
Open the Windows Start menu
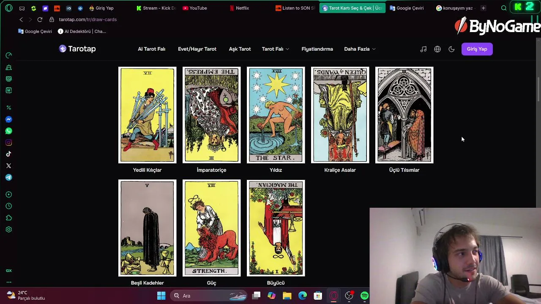tap(161, 296)
